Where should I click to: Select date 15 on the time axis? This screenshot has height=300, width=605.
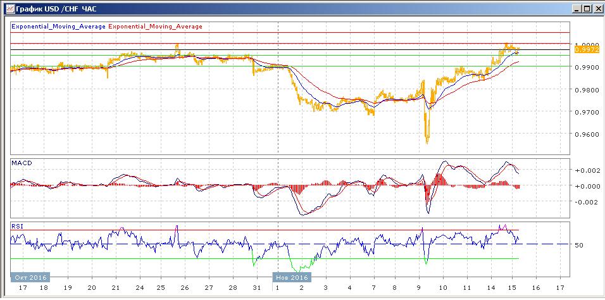click(x=512, y=288)
